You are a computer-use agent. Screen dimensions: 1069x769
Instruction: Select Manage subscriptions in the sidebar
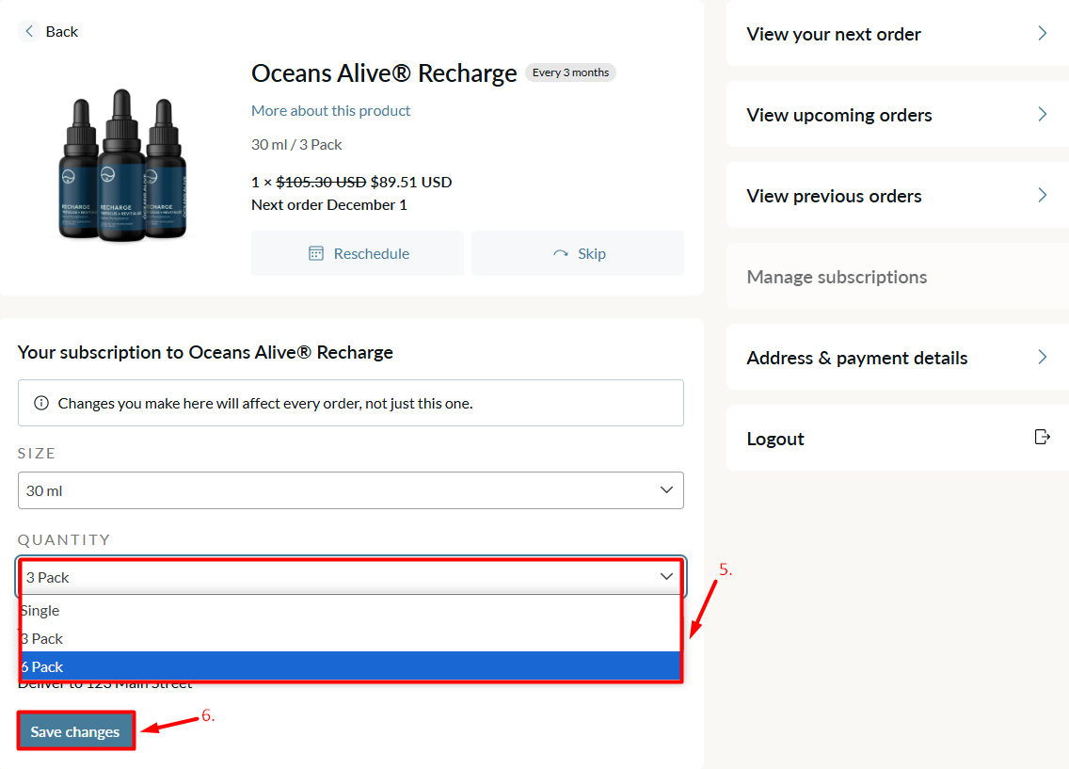tap(897, 277)
